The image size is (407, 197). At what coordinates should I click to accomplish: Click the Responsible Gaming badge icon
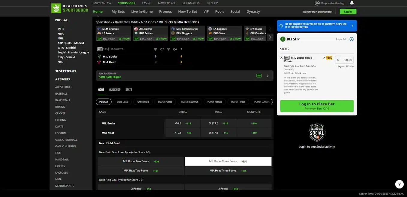point(317,3)
